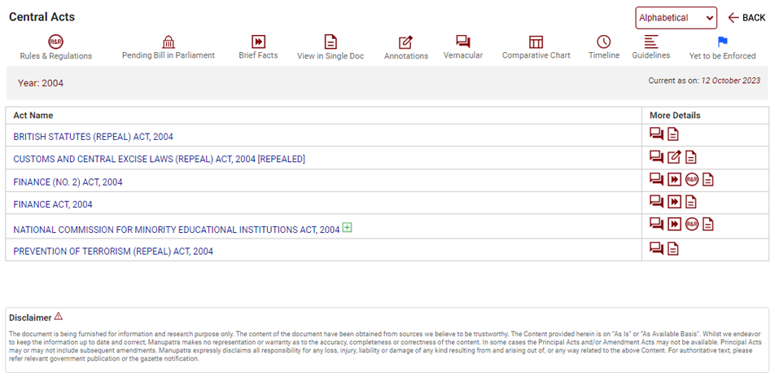The height and width of the screenshot is (381, 775).
Task: Open single doc icon for British Statutes row
Action: tap(673, 134)
